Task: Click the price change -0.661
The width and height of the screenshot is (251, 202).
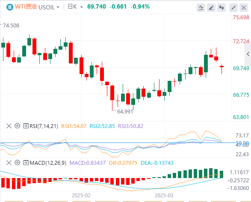Action: click(118, 6)
